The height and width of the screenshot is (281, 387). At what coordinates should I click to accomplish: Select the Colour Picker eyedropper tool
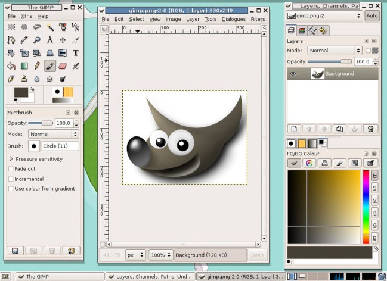click(x=24, y=40)
